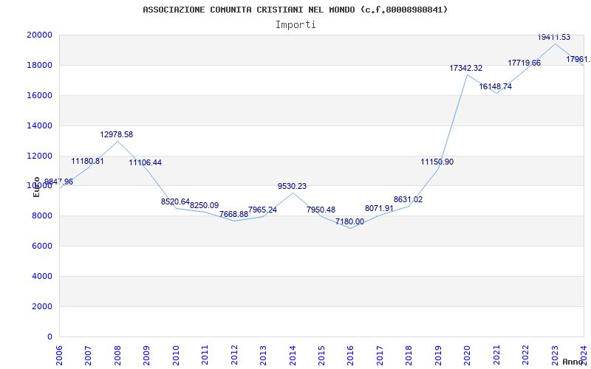Click the 2023 peak value 19411.53
This screenshot has height=369, width=591.
pyautogui.click(x=554, y=37)
